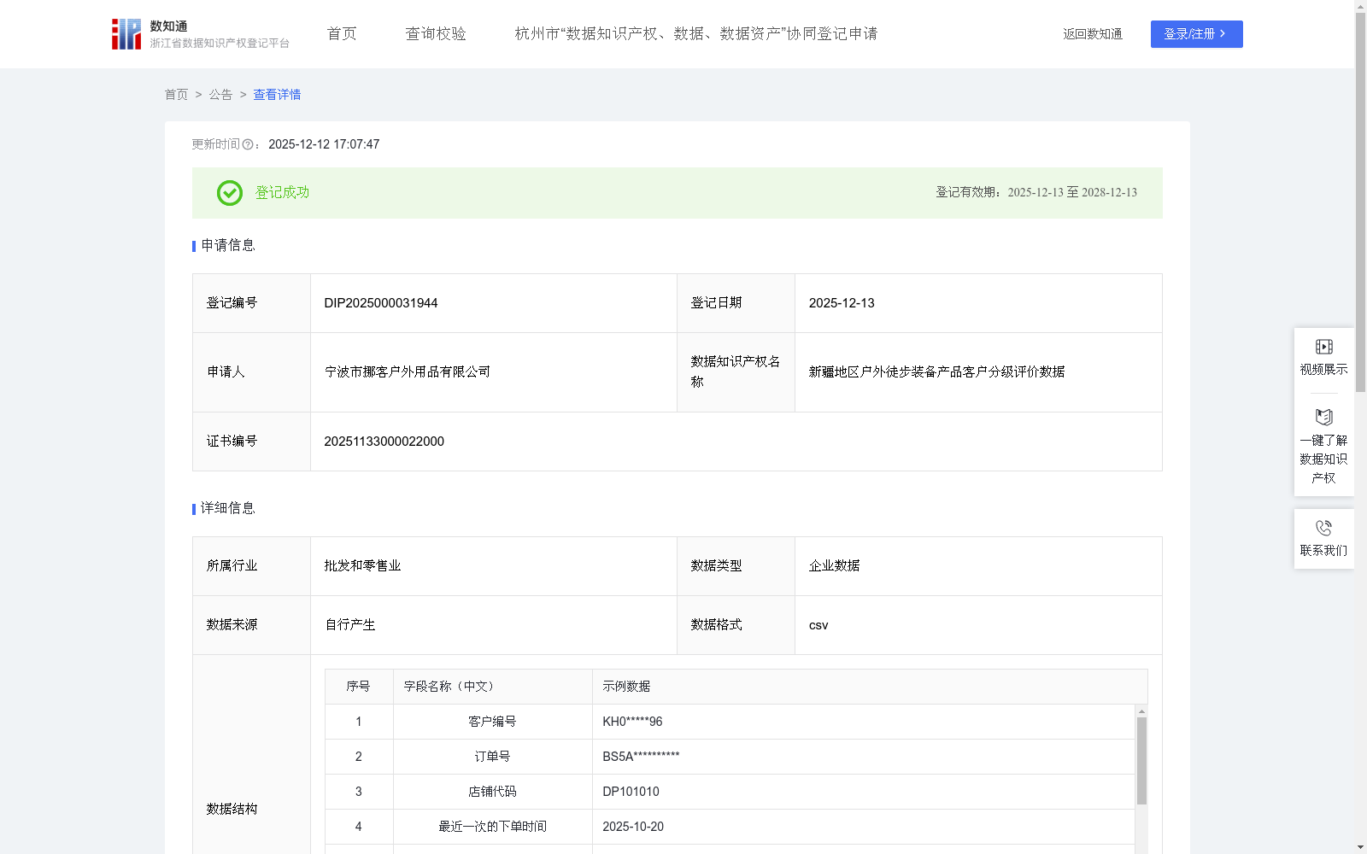Click the update time 2025-12-12 17:07:47
Image resolution: width=1367 pixels, height=854 pixels.
click(x=324, y=145)
